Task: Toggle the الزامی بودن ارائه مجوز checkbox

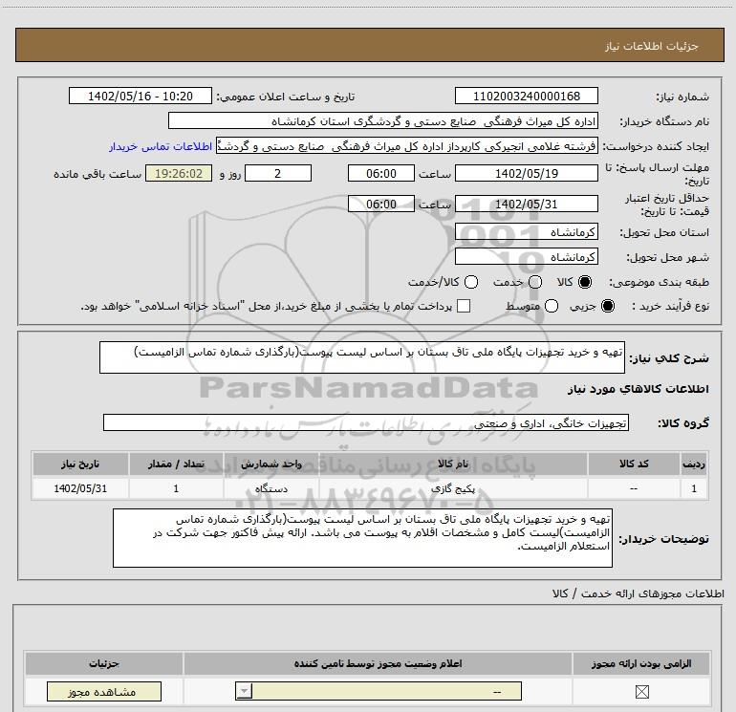Action: (x=641, y=691)
